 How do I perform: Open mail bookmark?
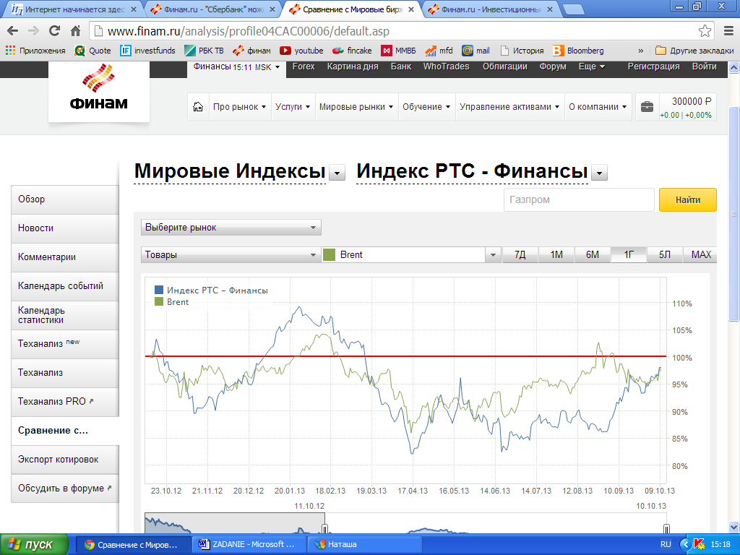(x=476, y=51)
